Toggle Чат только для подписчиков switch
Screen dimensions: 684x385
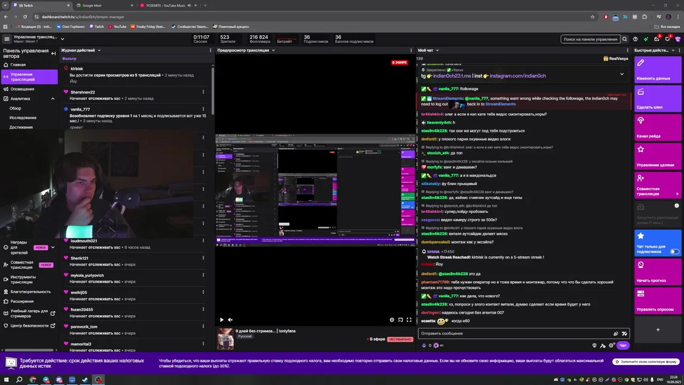coord(674,251)
